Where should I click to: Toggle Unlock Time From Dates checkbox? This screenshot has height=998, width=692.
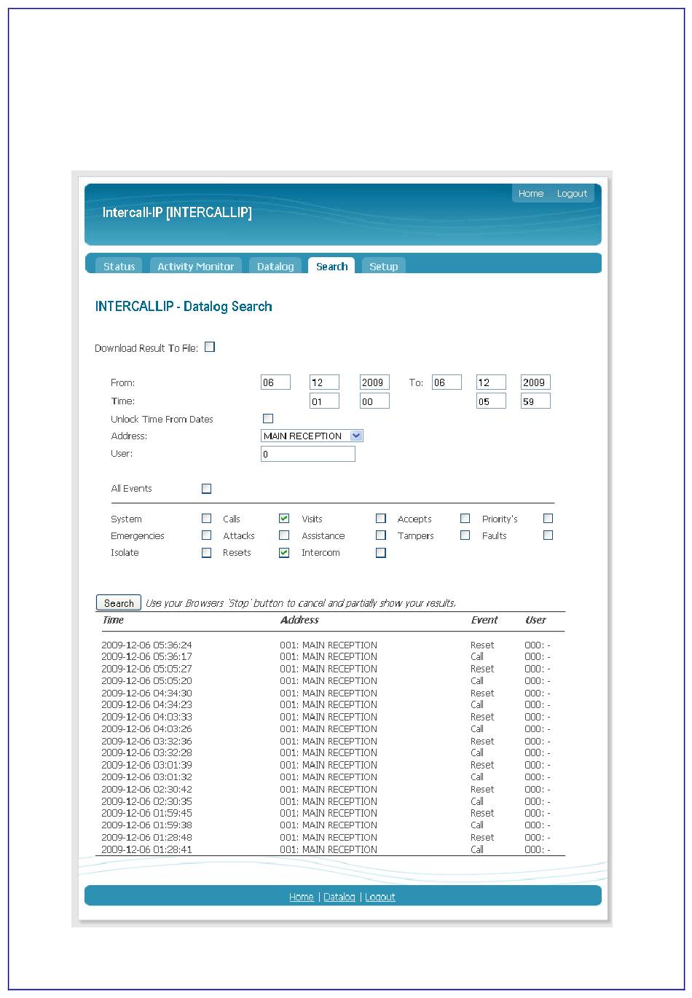click(268, 418)
